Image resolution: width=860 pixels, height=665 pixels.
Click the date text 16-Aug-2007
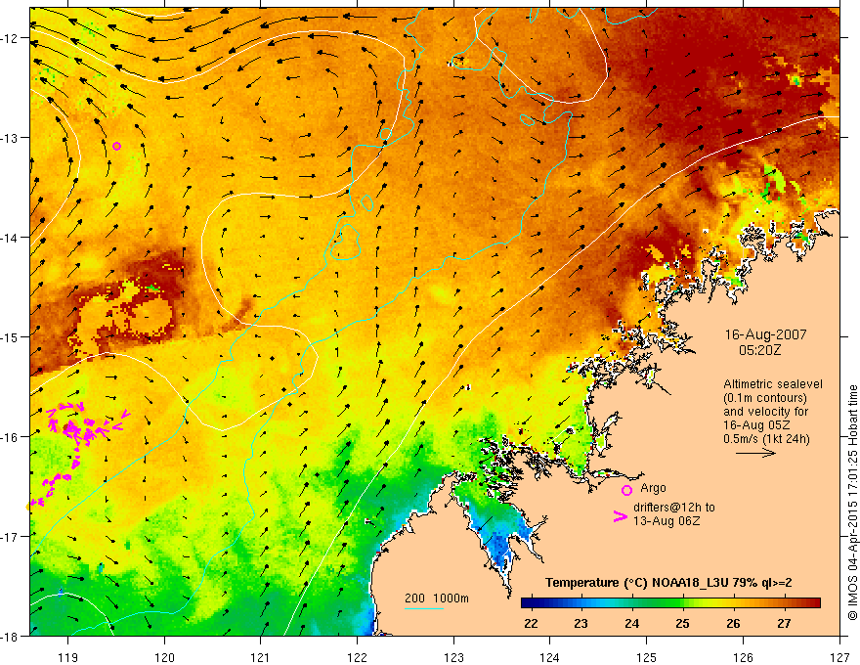coord(765,334)
